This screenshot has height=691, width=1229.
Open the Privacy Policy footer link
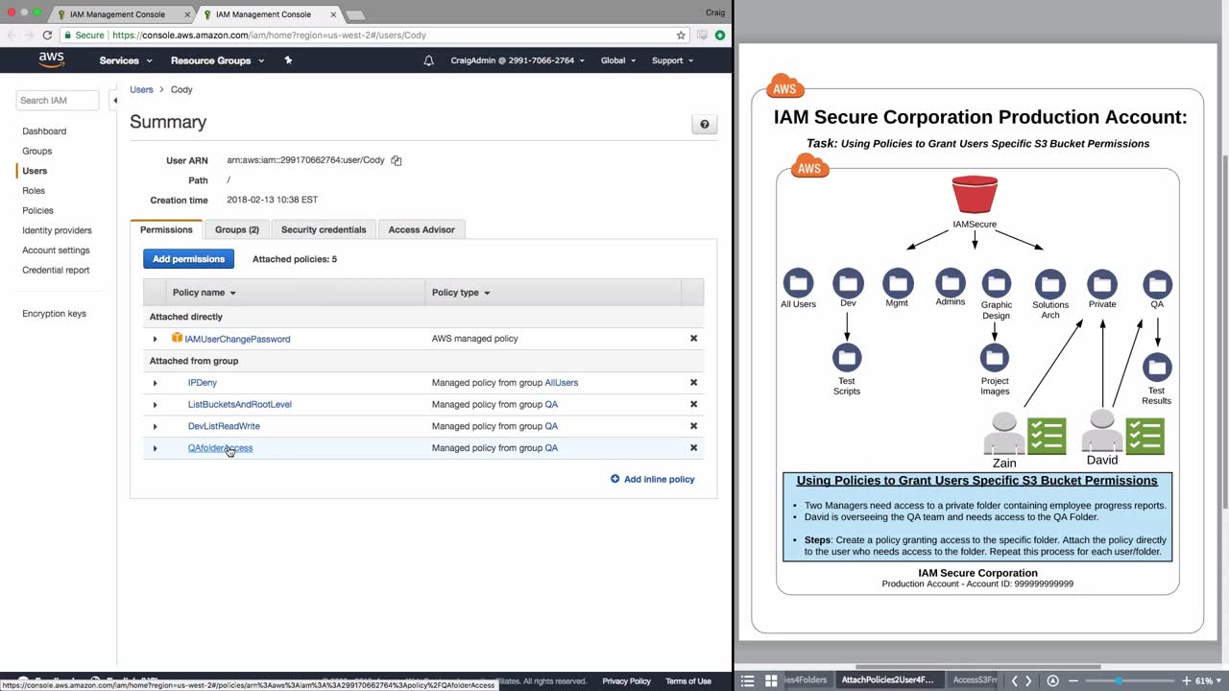pyautogui.click(x=627, y=681)
